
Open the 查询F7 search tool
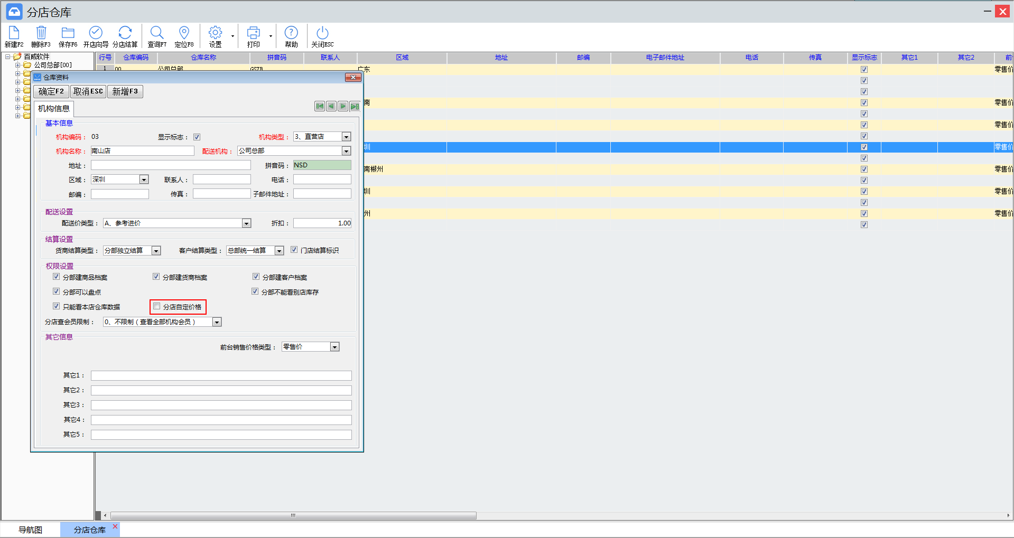pos(157,33)
